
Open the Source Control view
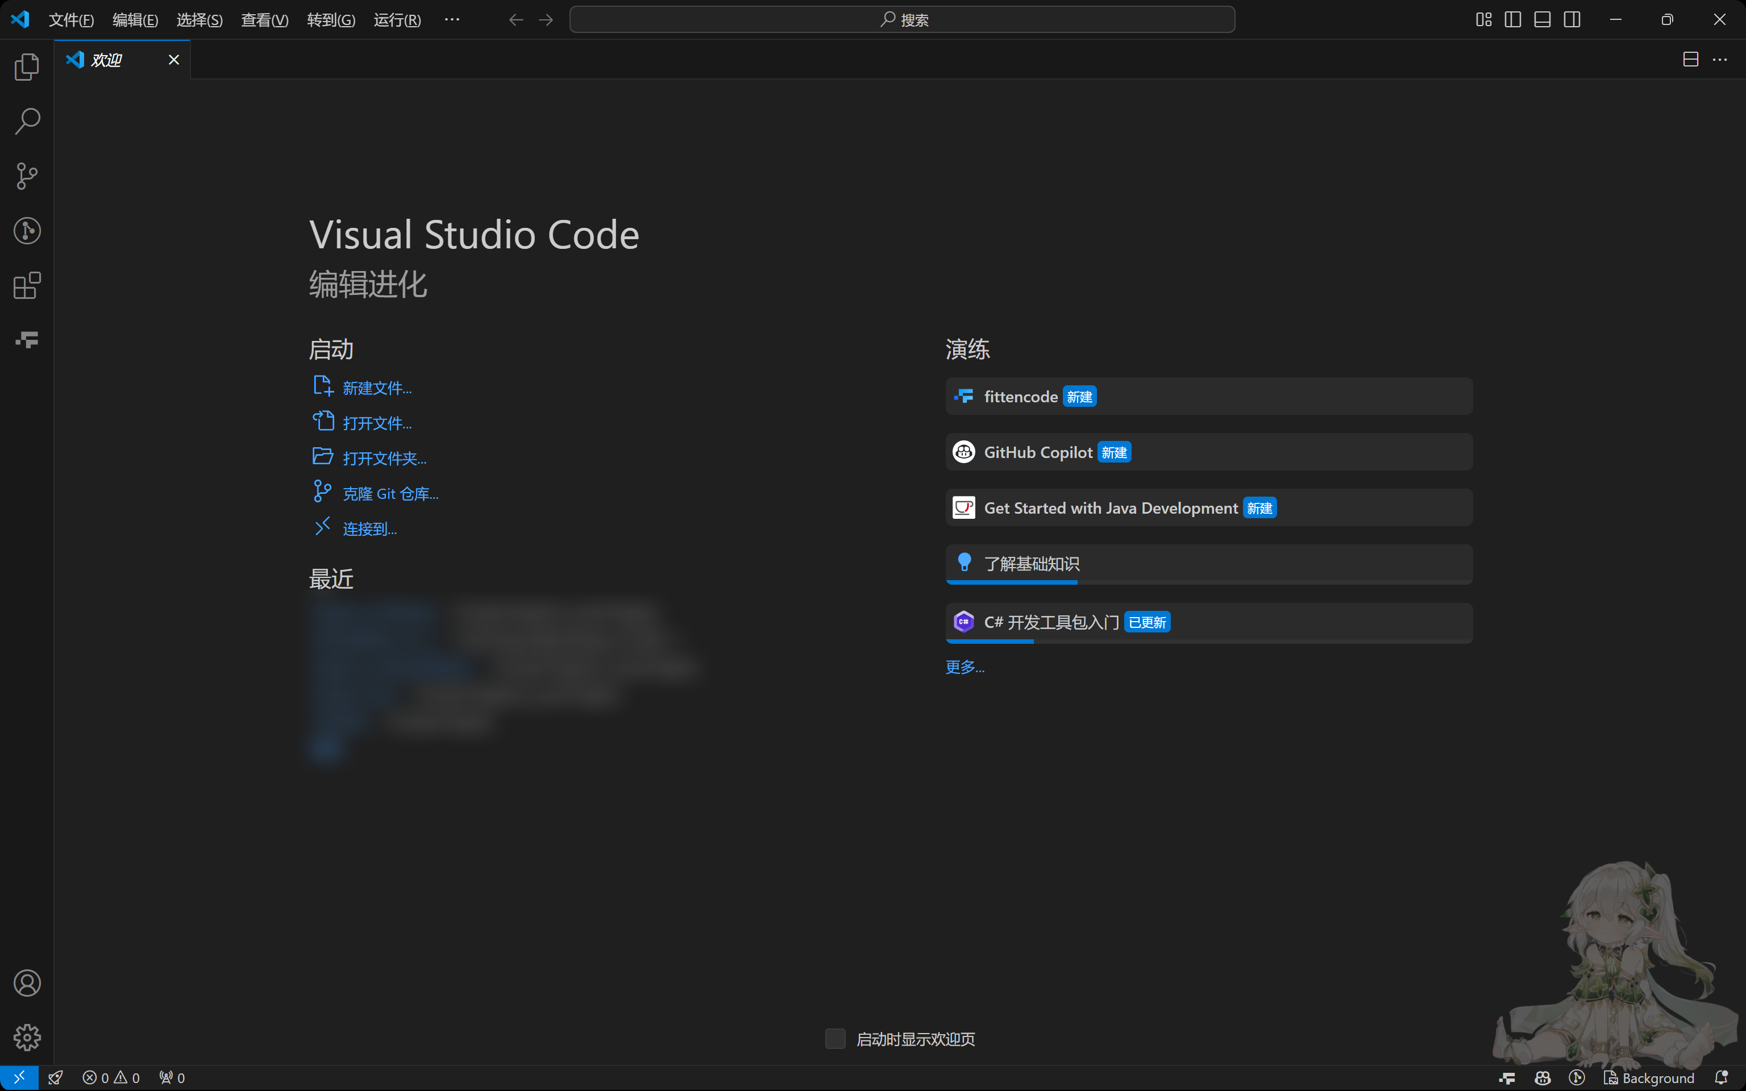coord(27,176)
